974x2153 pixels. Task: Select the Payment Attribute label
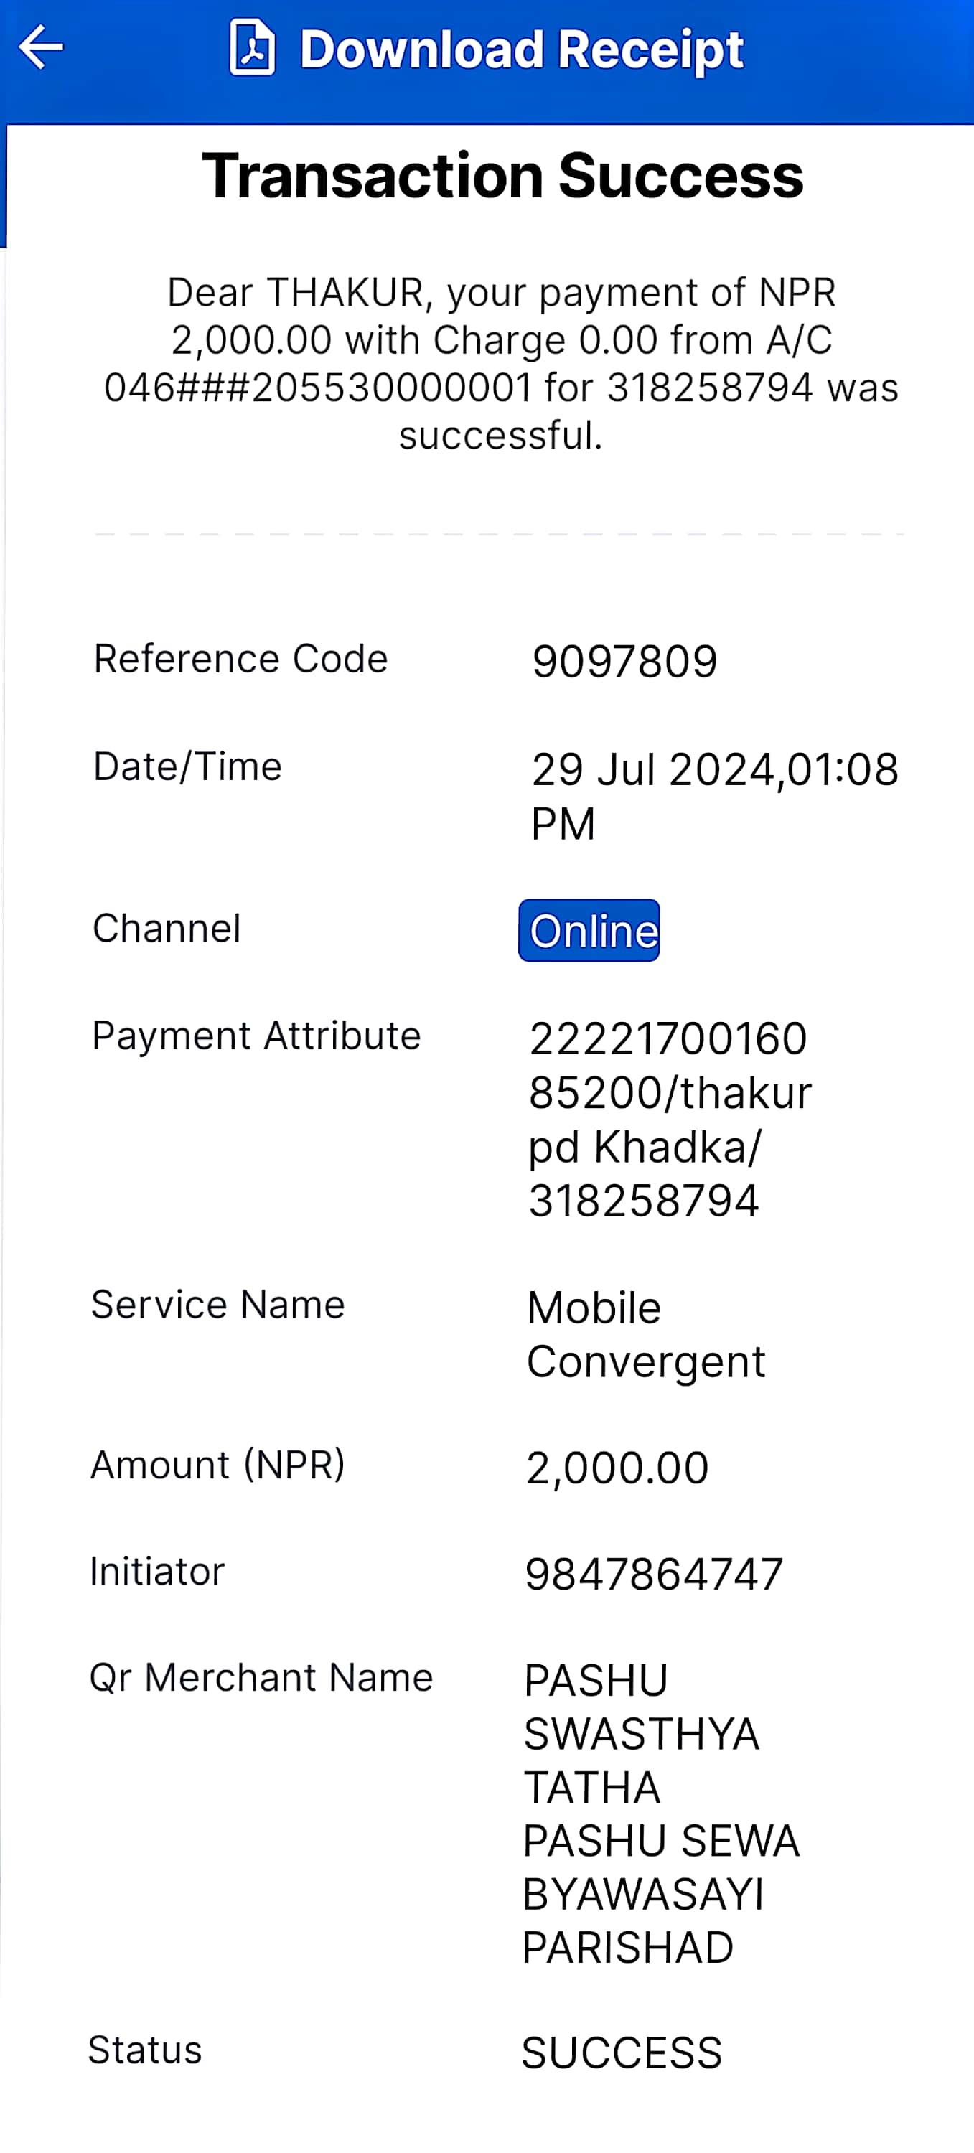pyautogui.click(x=256, y=1036)
